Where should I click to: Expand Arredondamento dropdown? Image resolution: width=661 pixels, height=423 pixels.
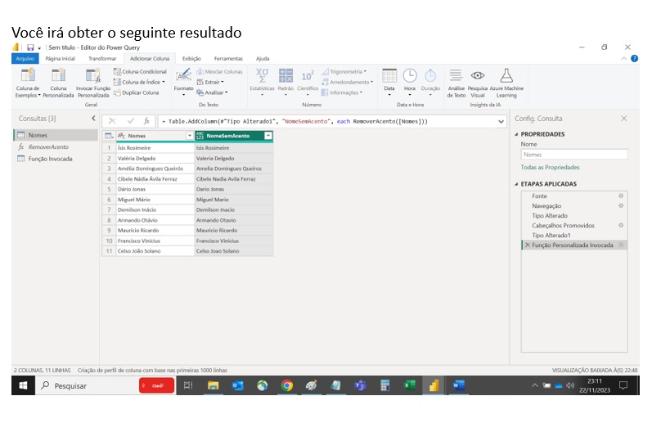348,83
